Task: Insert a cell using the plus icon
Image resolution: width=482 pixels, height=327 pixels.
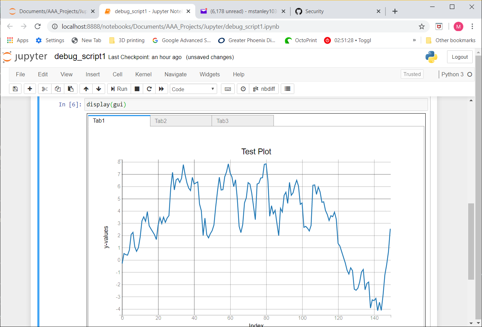Action: pyautogui.click(x=30, y=89)
